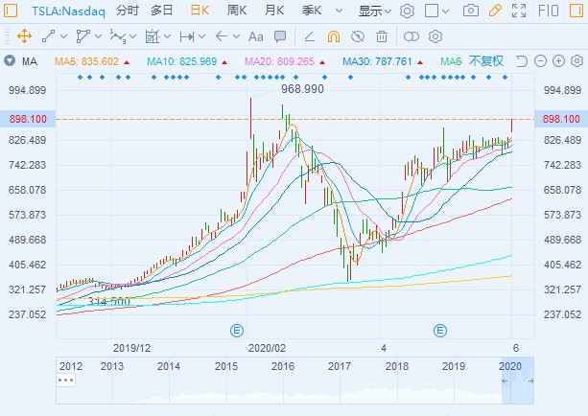Image resolution: width=588 pixels, height=416 pixels.
Task: Toggle hide drawings eye-slash icon
Action: pyautogui.click(x=358, y=36)
